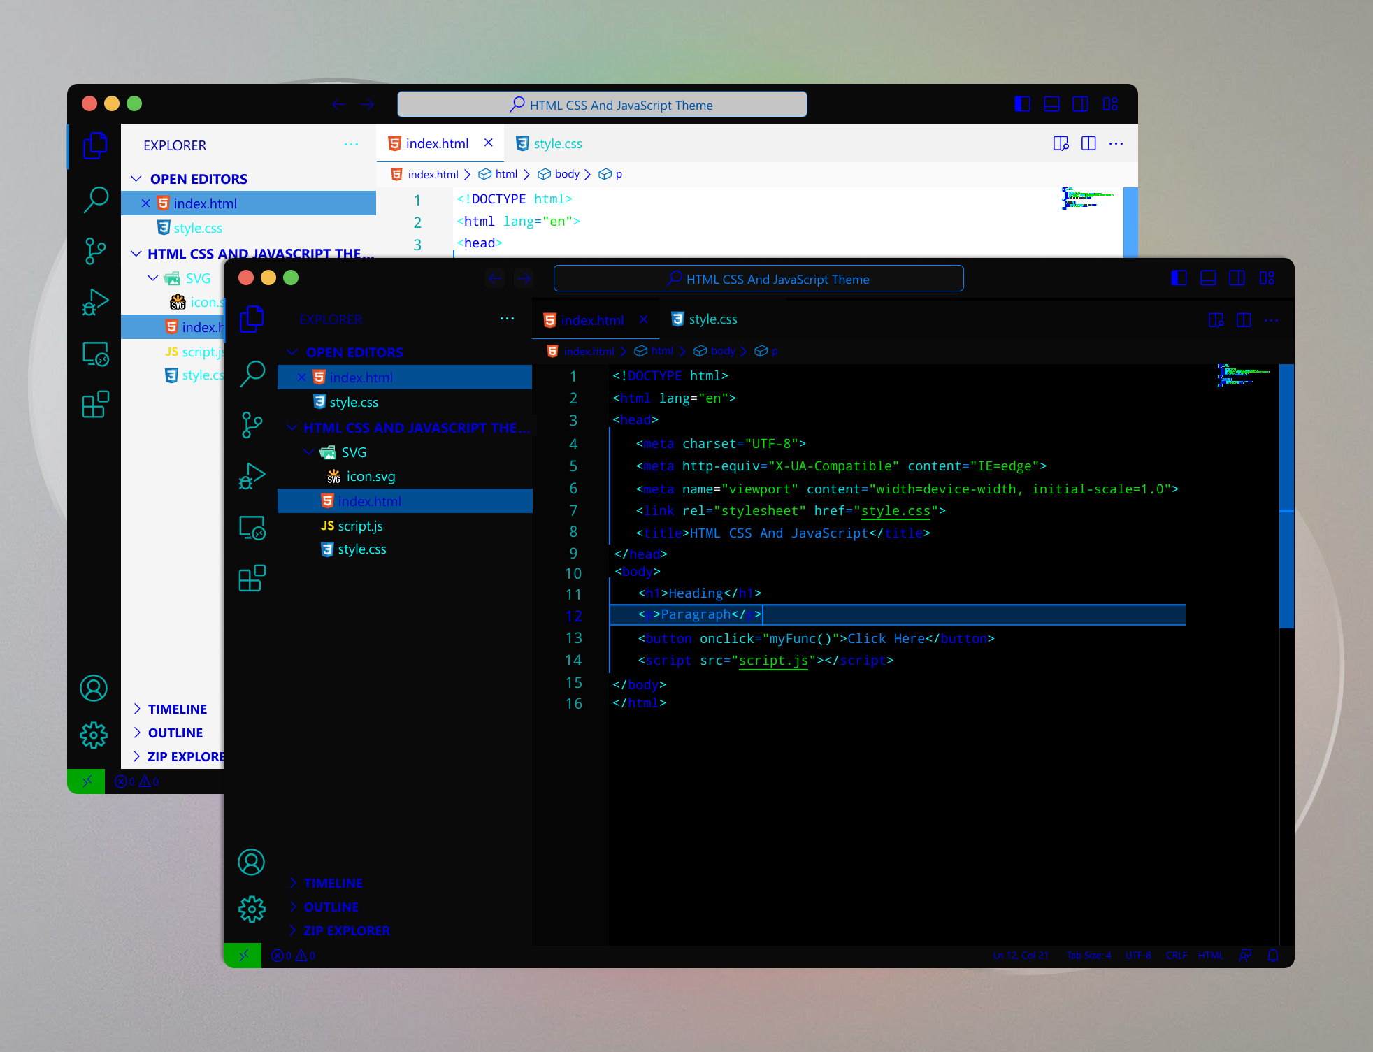Open Accounts icon in light window
The width and height of the screenshot is (1373, 1052).
click(x=94, y=689)
